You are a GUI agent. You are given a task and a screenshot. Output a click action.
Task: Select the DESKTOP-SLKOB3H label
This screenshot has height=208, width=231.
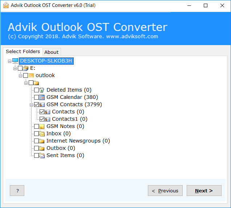coord(46,61)
